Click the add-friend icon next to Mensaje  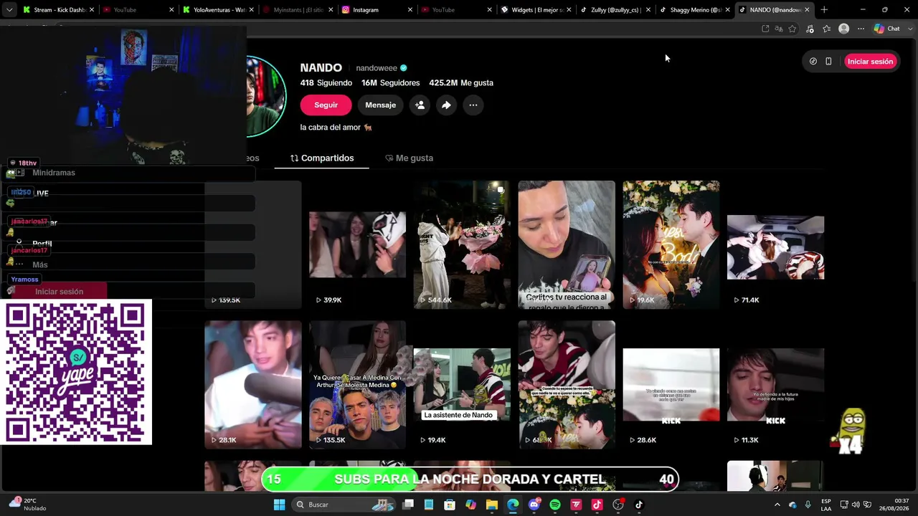(x=420, y=105)
